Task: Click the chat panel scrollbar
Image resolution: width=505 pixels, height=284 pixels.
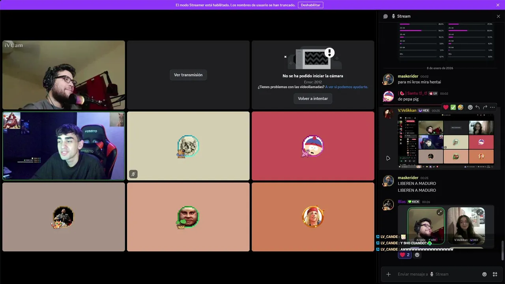Action: click(x=502, y=250)
